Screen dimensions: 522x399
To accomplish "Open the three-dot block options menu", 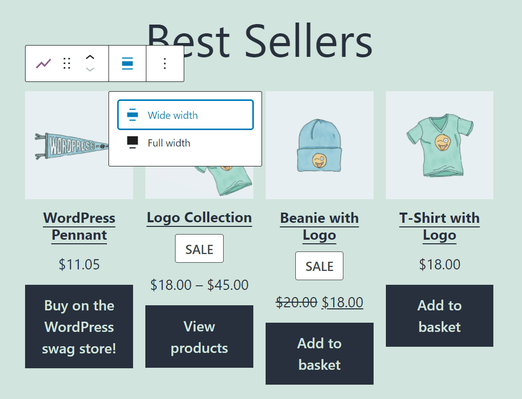I will tap(165, 63).
